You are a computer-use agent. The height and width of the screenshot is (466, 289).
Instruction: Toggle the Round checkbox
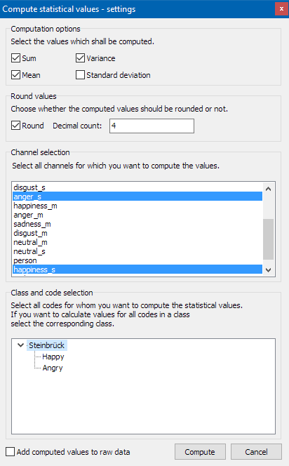(x=15, y=126)
